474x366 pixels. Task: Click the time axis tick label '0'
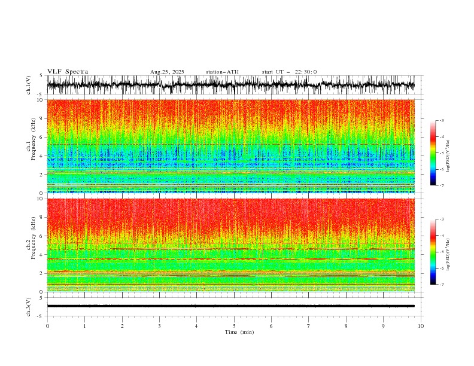(x=47, y=326)
